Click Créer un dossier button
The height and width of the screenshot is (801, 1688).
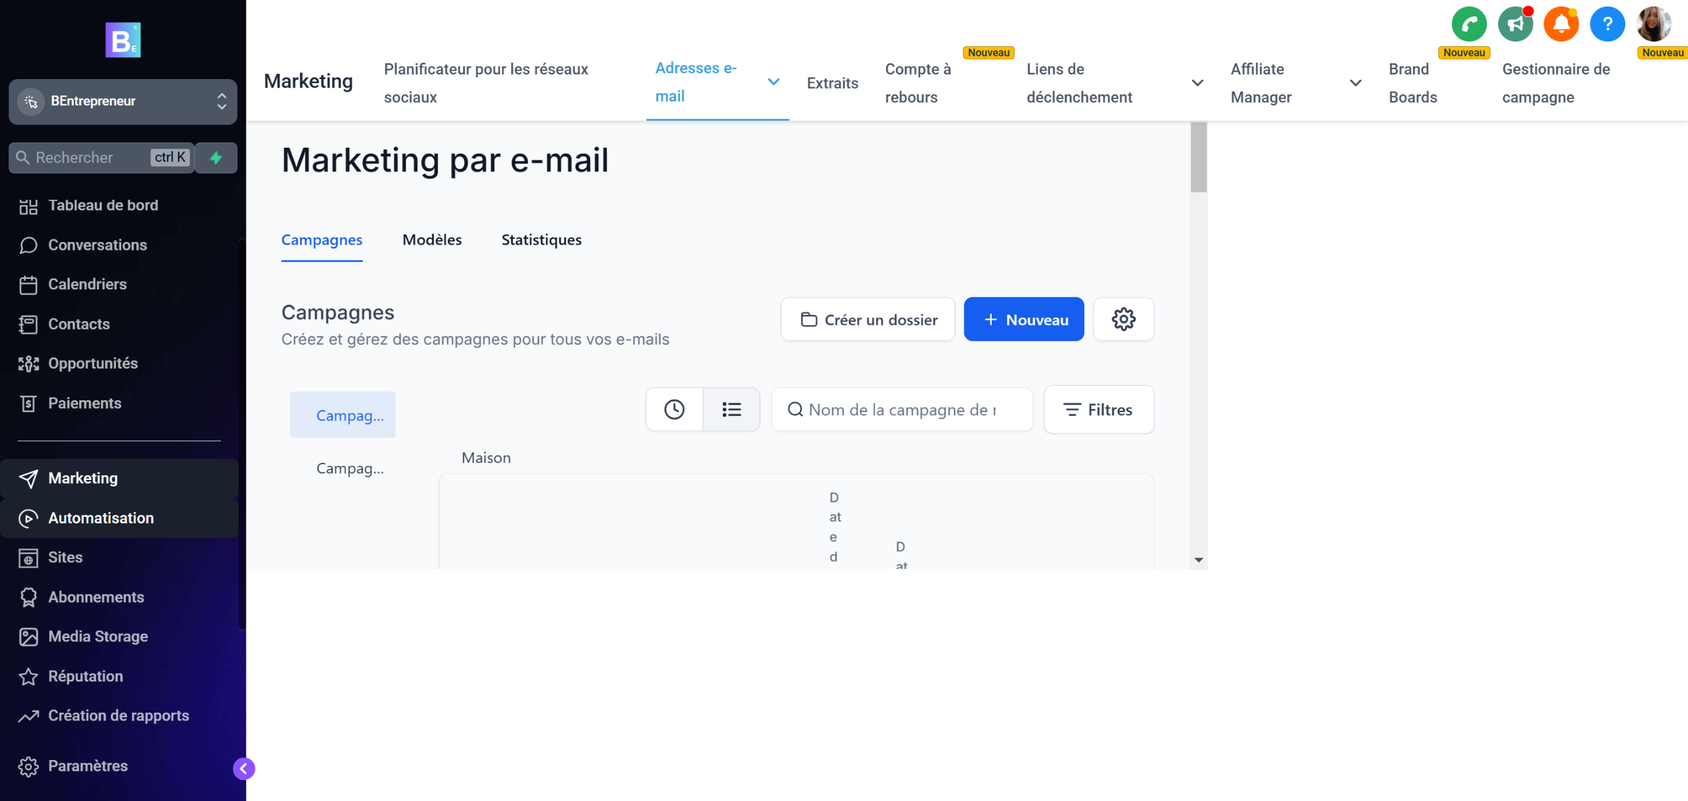coord(868,319)
